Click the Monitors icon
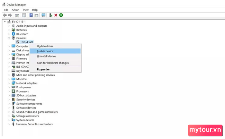This screenshot has width=225, height=139. click(x=14, y=79)
